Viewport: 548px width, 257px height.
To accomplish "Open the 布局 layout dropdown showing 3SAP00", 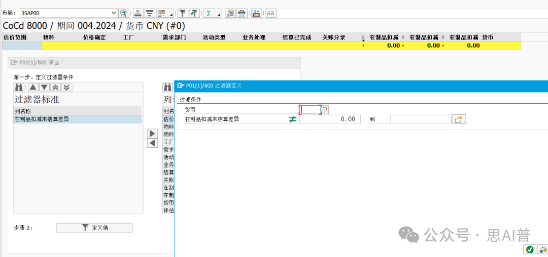I will coord(114,13).
